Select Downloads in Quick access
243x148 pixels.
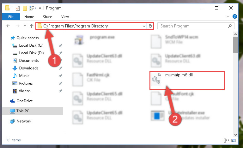click(29, 68)
